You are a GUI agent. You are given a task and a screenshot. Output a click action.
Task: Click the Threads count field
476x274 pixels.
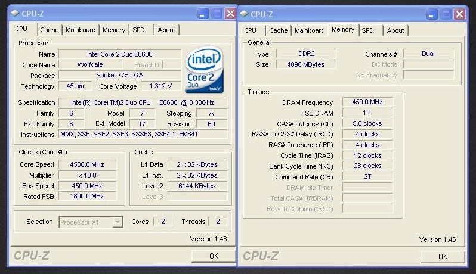[x=218, y=222]
